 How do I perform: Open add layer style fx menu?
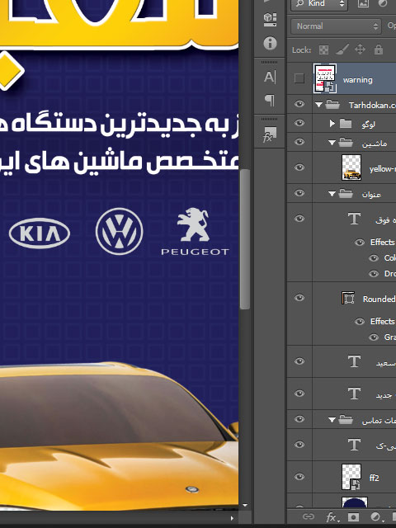(332, 517)
